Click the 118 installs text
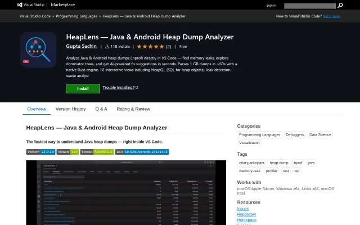 120,47
